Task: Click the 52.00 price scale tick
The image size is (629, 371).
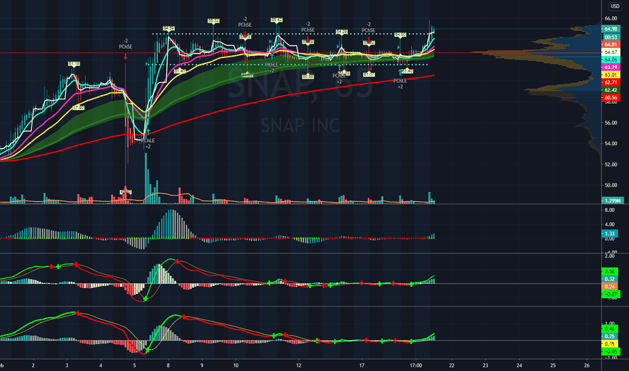Action: (x=611, y=165)
